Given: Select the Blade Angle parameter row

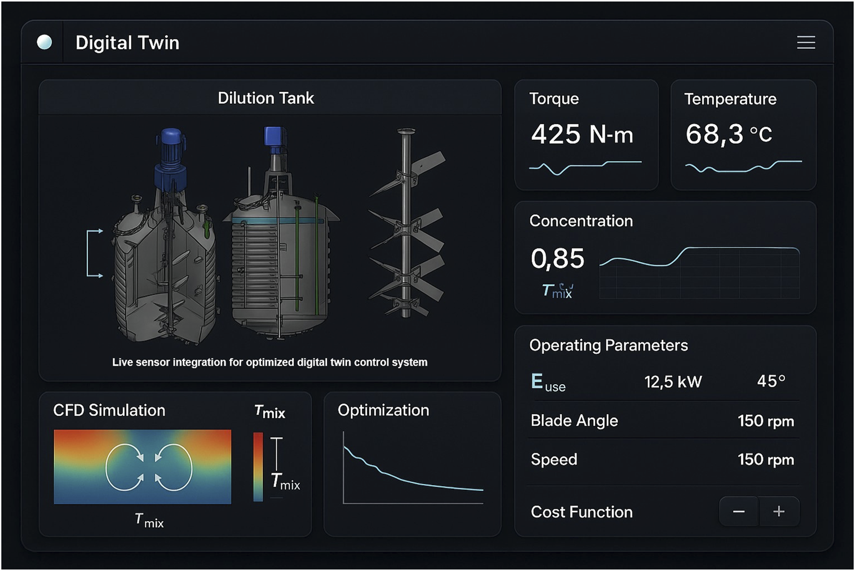Looking at the screenshot, I should pyautogui.click(x=662, y=421).
